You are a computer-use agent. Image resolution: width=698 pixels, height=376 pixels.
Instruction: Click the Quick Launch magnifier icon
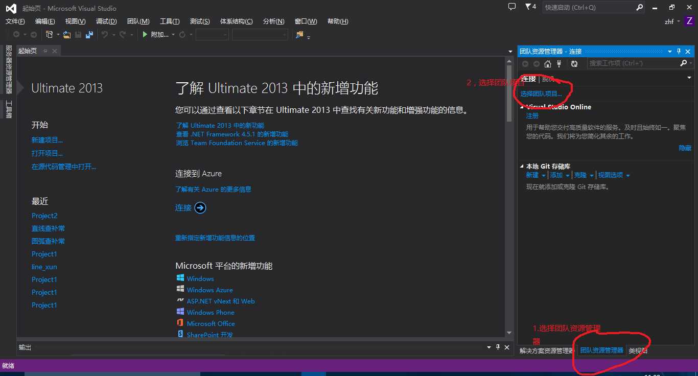(639, 8)
